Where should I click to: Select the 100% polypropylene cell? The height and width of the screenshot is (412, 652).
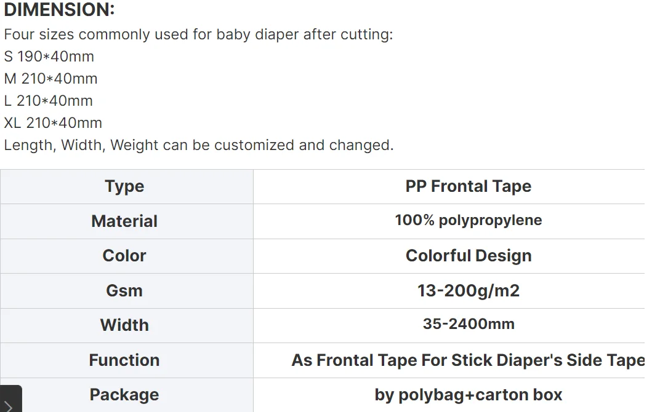(x=468, y=220)
